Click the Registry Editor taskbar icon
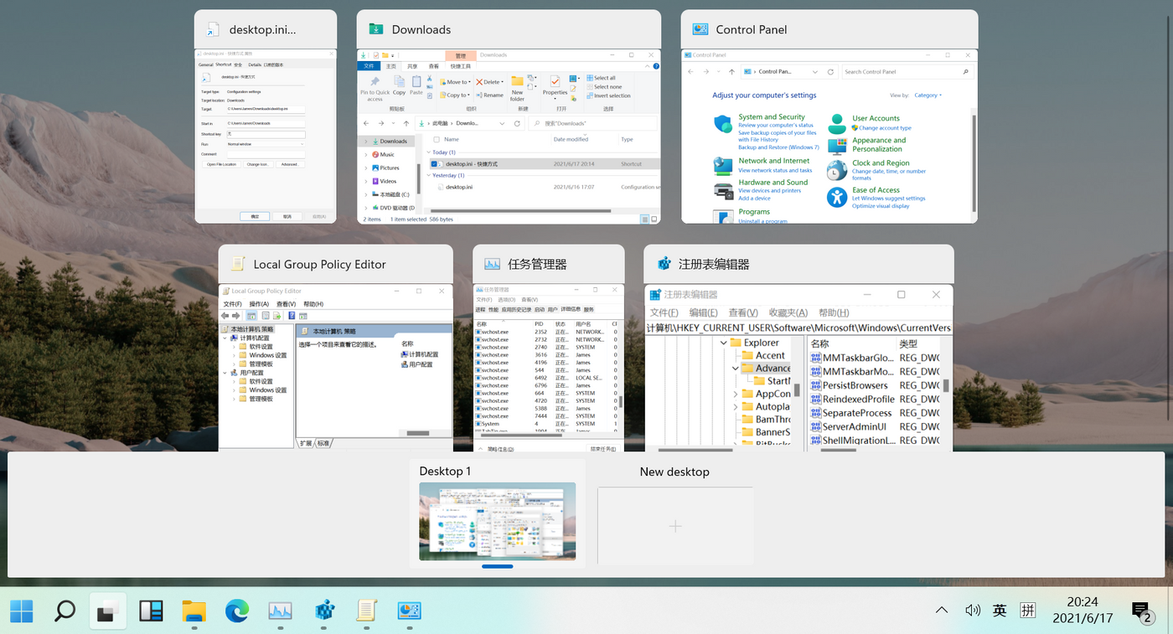This screenshot has width=1173, height=634. pos(324,611)
